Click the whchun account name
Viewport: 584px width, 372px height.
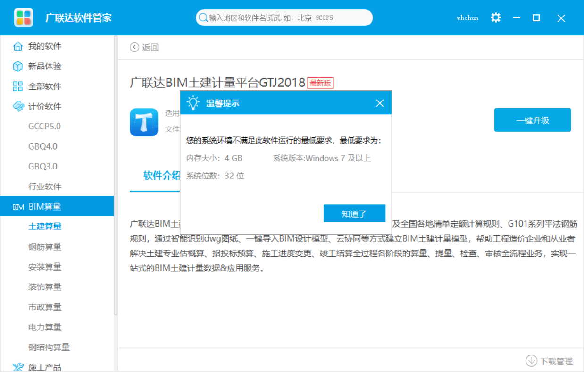[467, 18]
